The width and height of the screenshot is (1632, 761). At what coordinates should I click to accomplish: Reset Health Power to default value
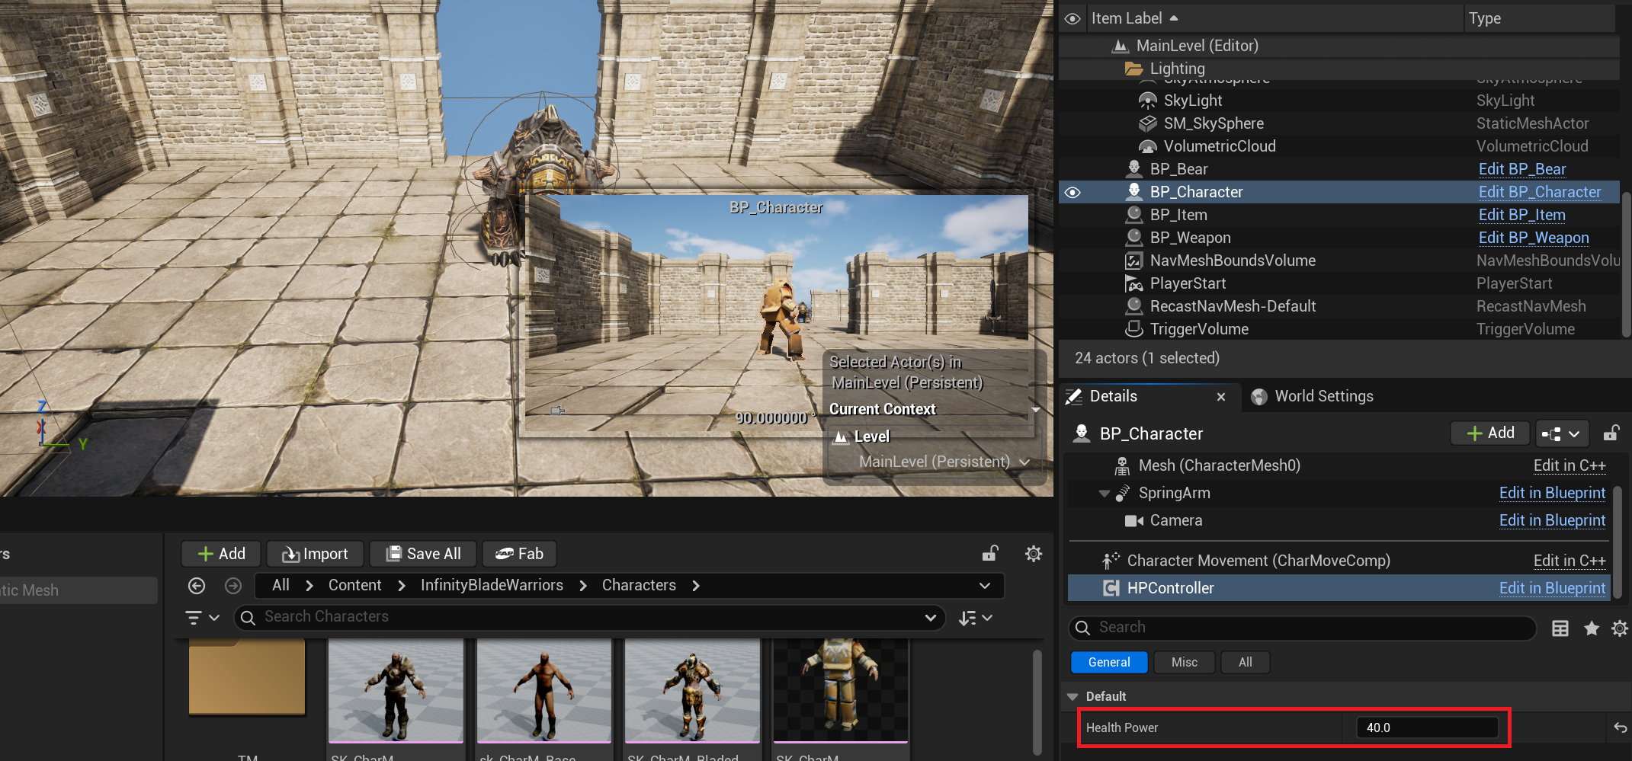pyautogui.click(x=1620, y=727)
